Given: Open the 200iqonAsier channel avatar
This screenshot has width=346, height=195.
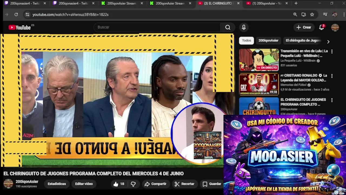Looking at the screenshot, I should tap(8, 184).
